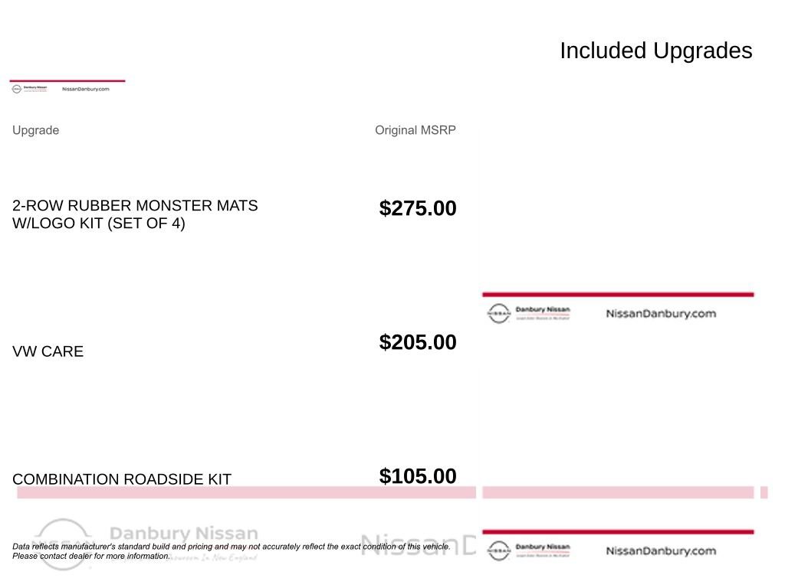The height and width of the screenshot is (588, 785).
Task: Click the Included Upgrades heading
Action: [656, 51]
